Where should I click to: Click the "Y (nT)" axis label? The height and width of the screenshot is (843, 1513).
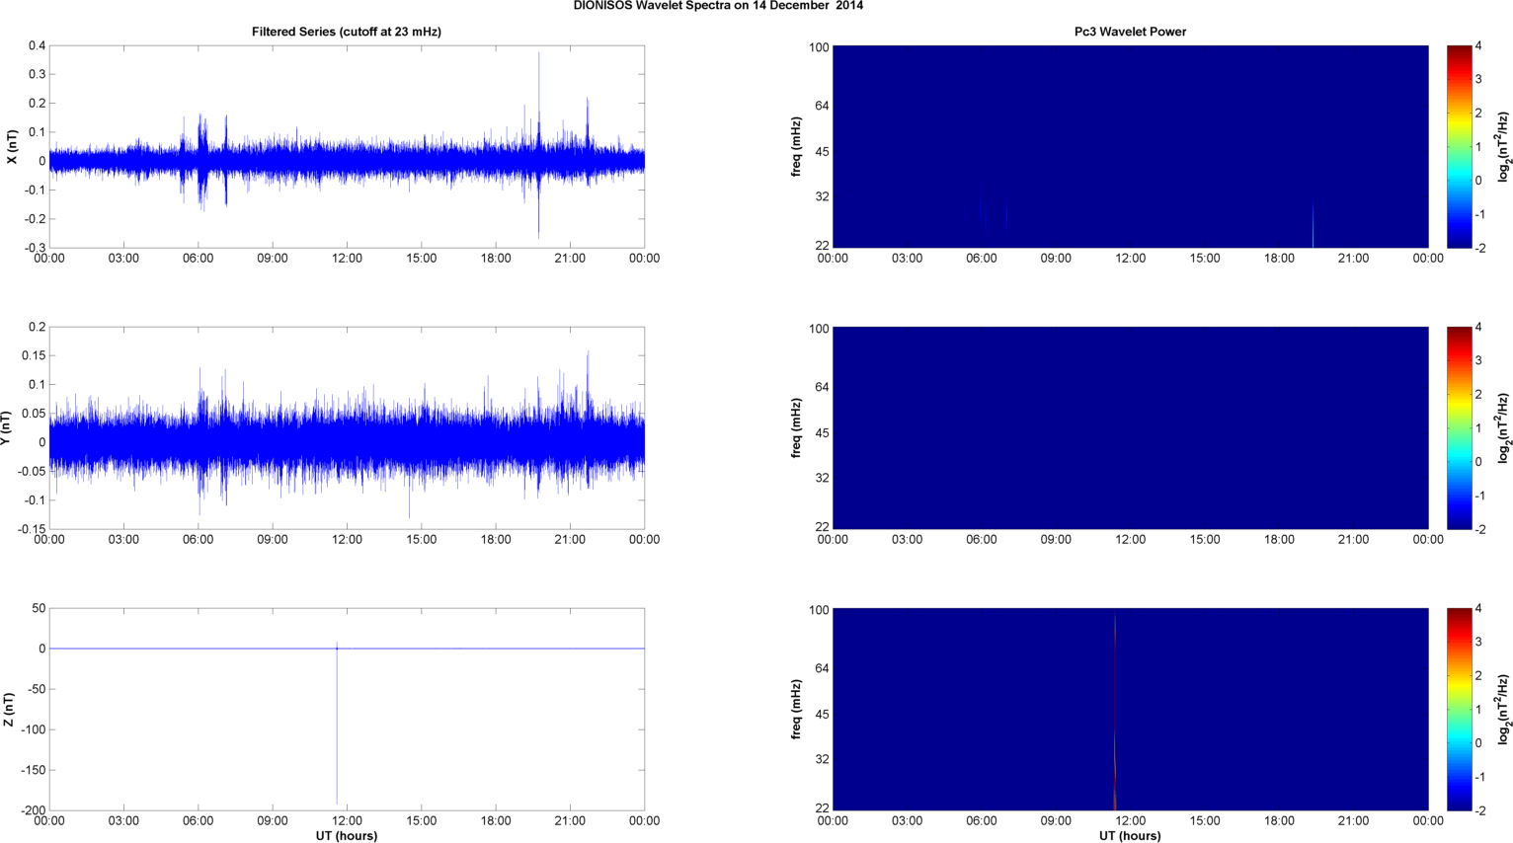point(6,428)
